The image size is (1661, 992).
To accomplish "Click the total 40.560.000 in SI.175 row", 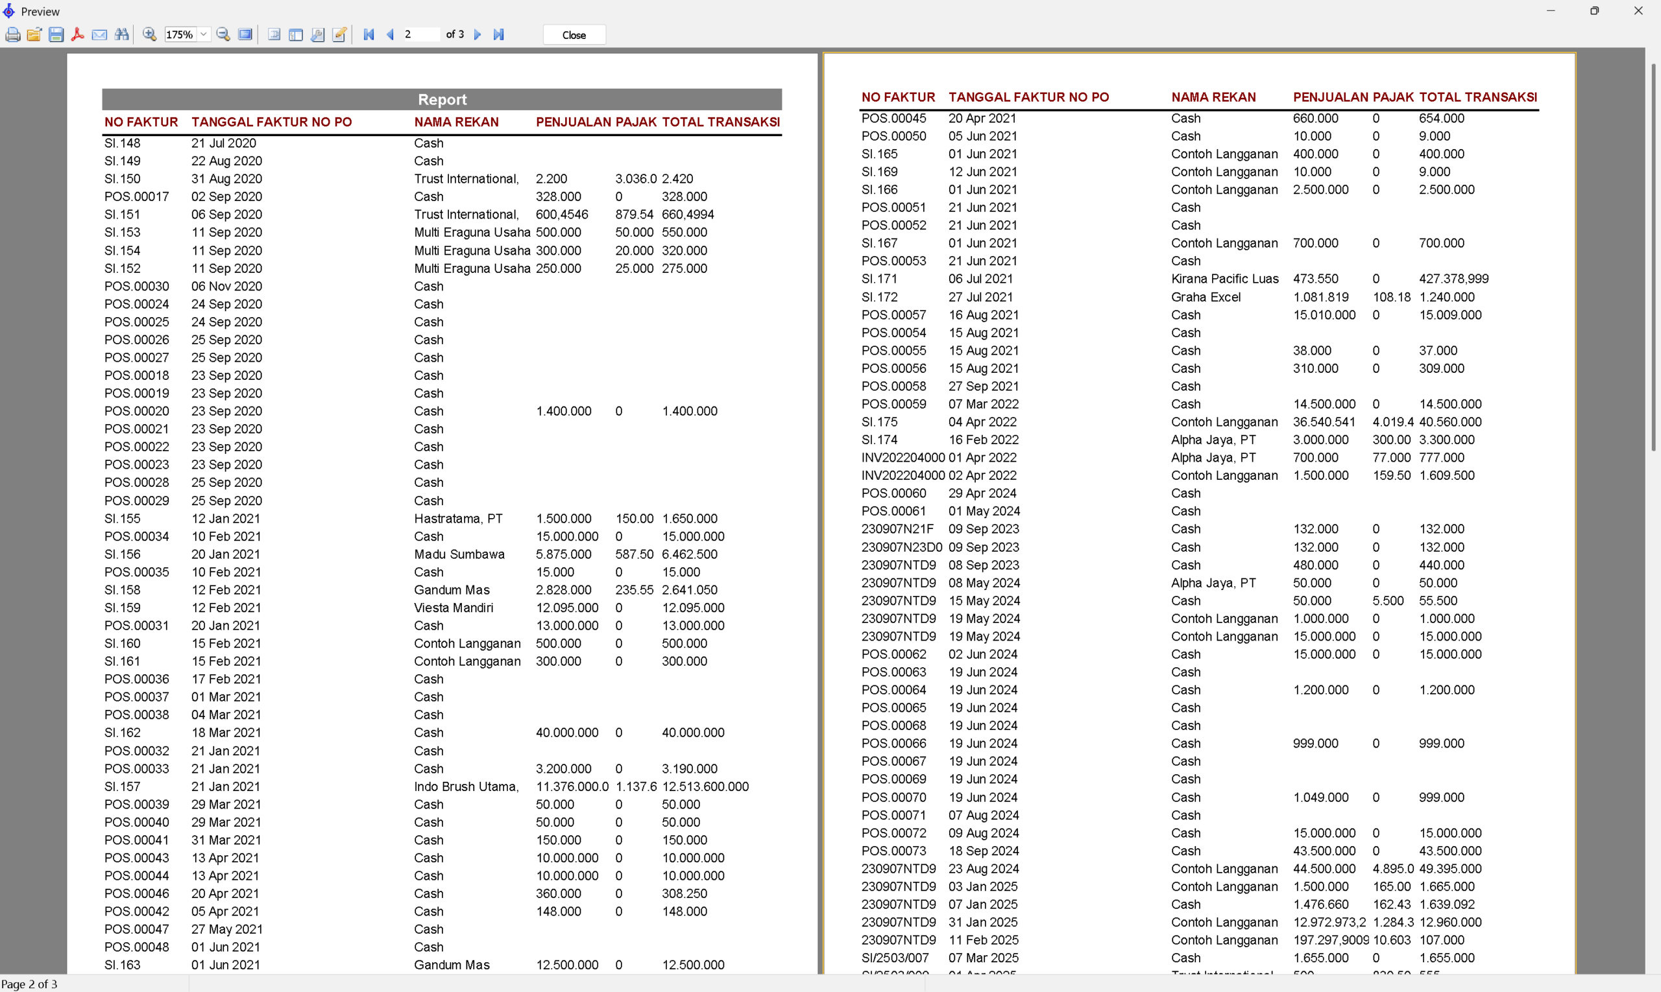I will [x=1450, y=422].
